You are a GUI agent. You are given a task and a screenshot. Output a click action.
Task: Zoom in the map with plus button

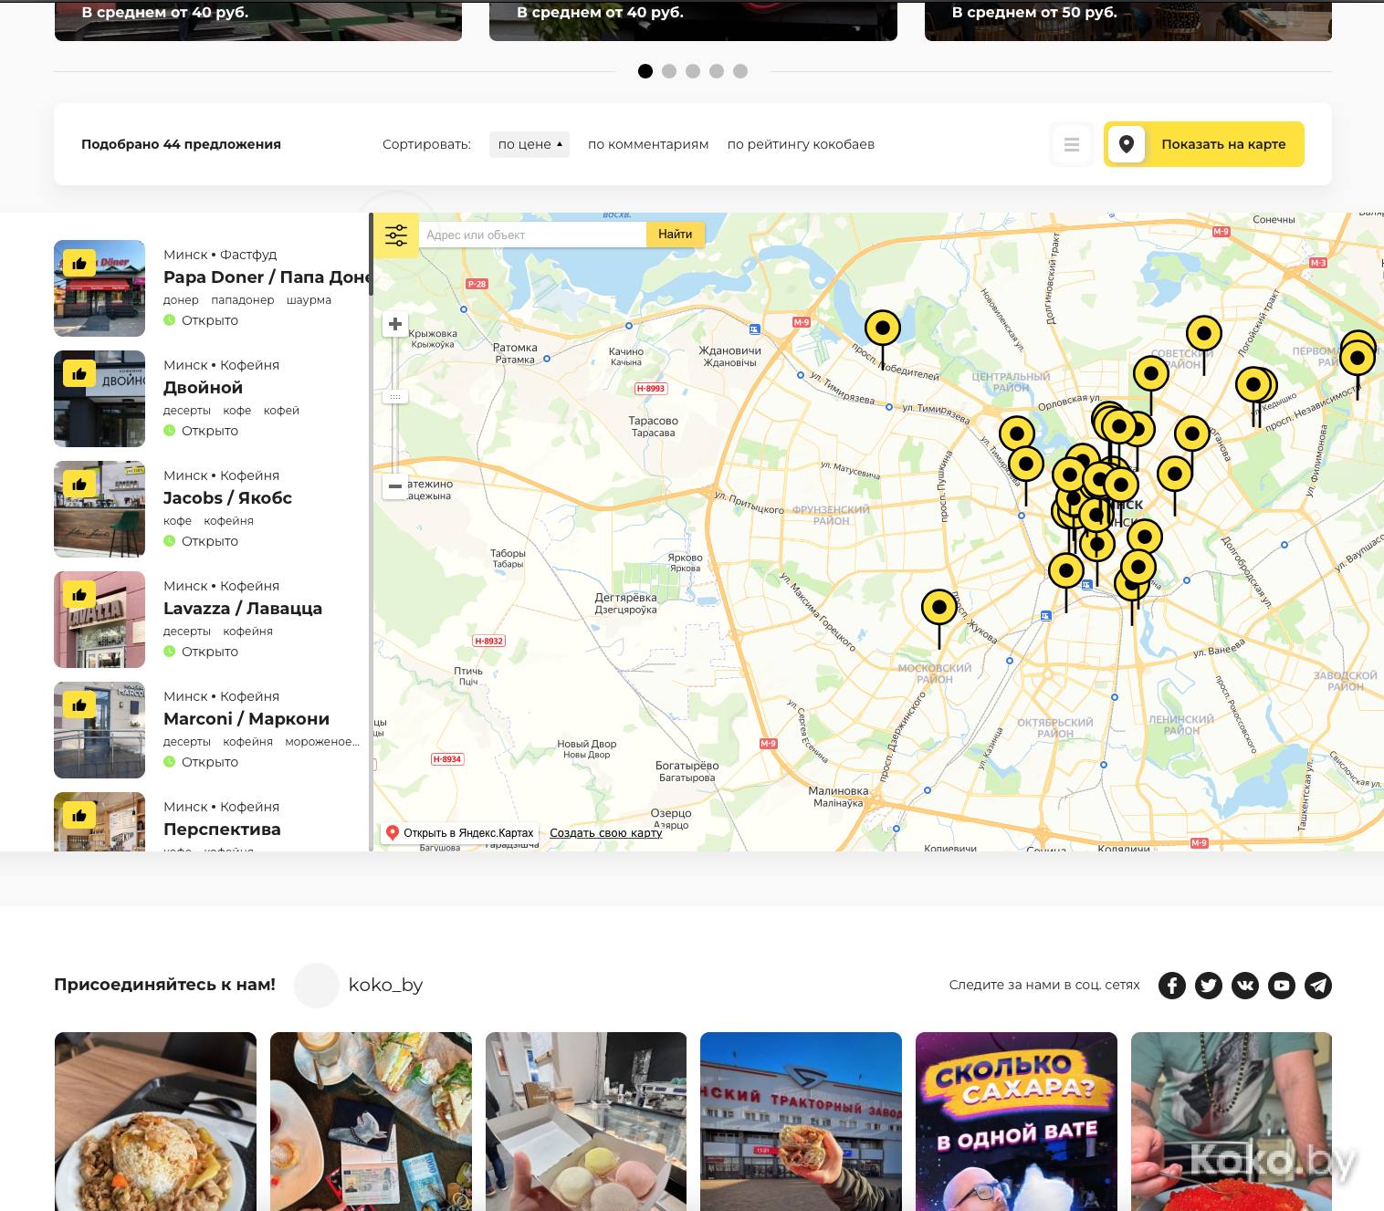point(395,324)
